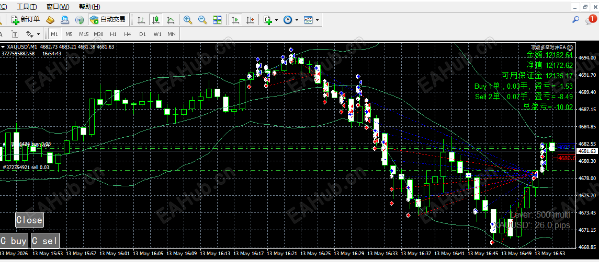Switch chart to candlestick style
599x262 pixels.
tap(155, 20)
